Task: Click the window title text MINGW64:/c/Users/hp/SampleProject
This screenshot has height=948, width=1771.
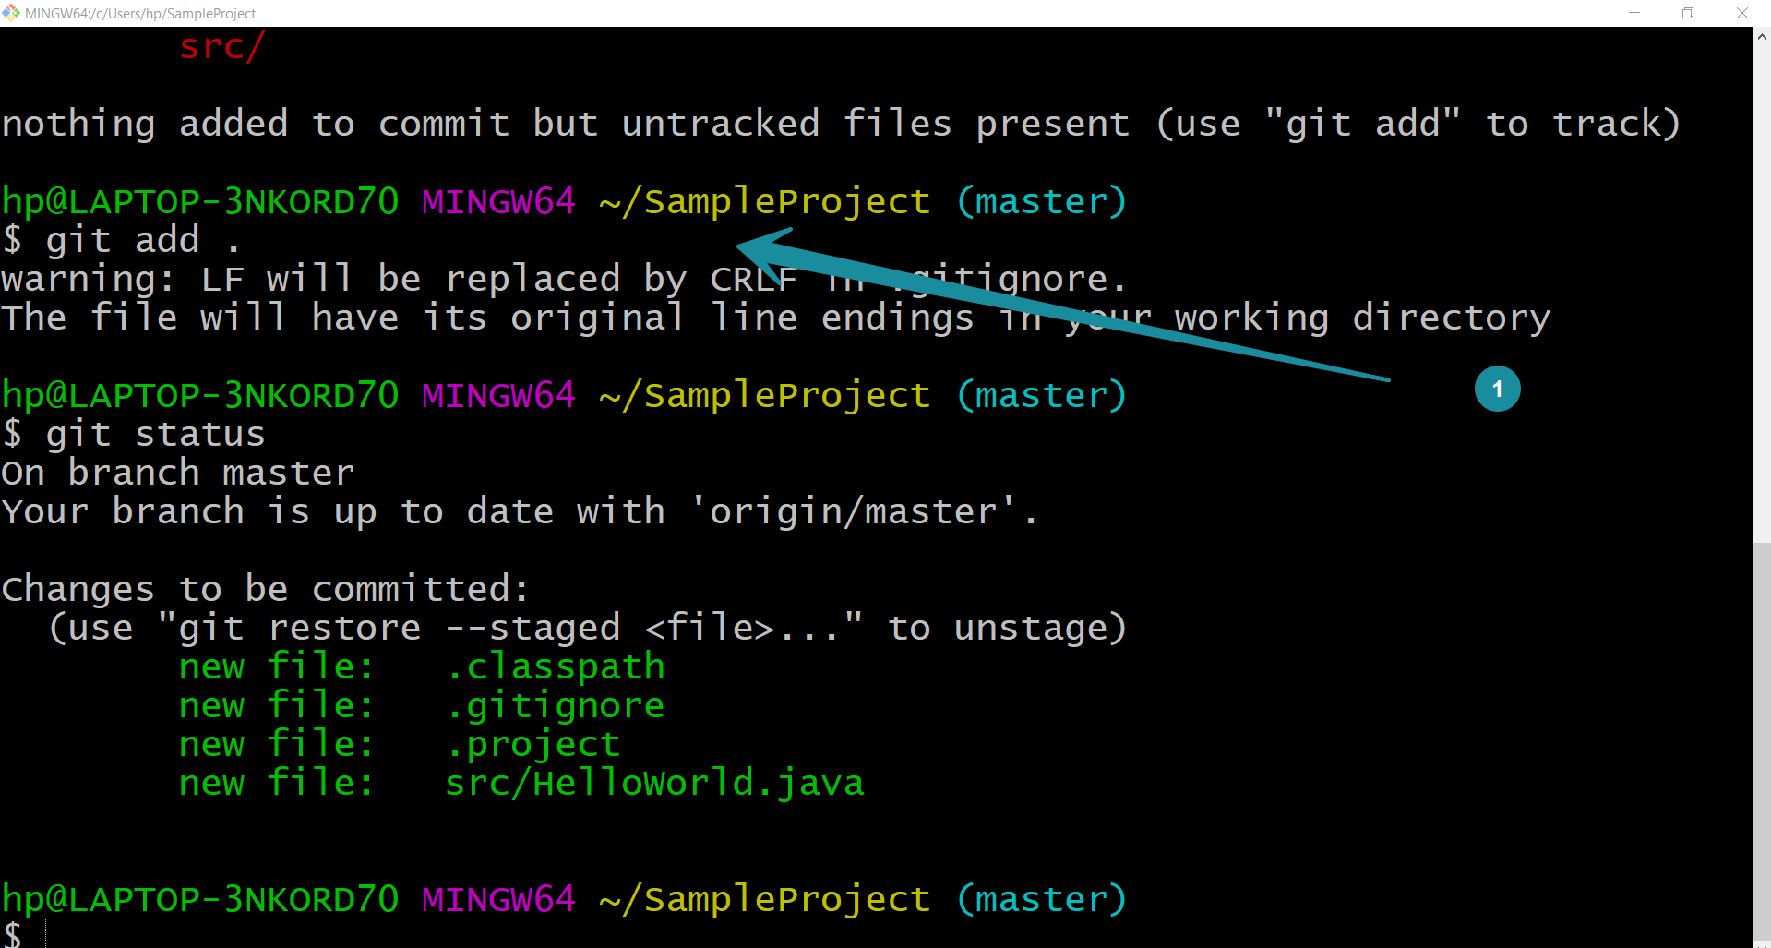Action: pyautogui.click(x=140, y=14)
